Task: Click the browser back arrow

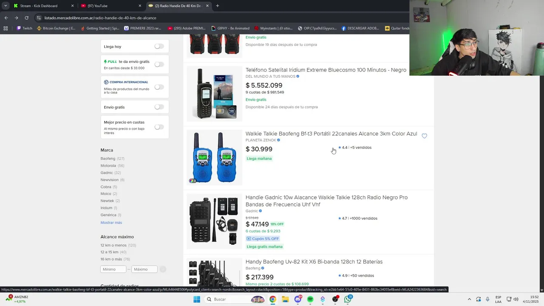Action: 6,18
